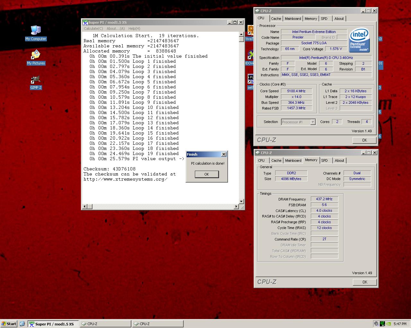Image resolution: width=411 pixels, height=328 pixels.
Task: Switch to Mainboard tab in bottom CPU-Z
Action: (x=293, y=160)
